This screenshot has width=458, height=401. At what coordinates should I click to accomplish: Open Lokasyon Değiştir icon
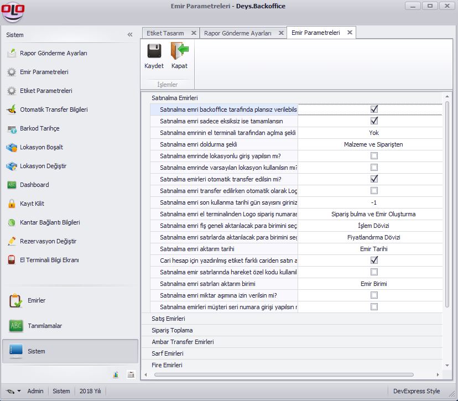coord(12,166)
